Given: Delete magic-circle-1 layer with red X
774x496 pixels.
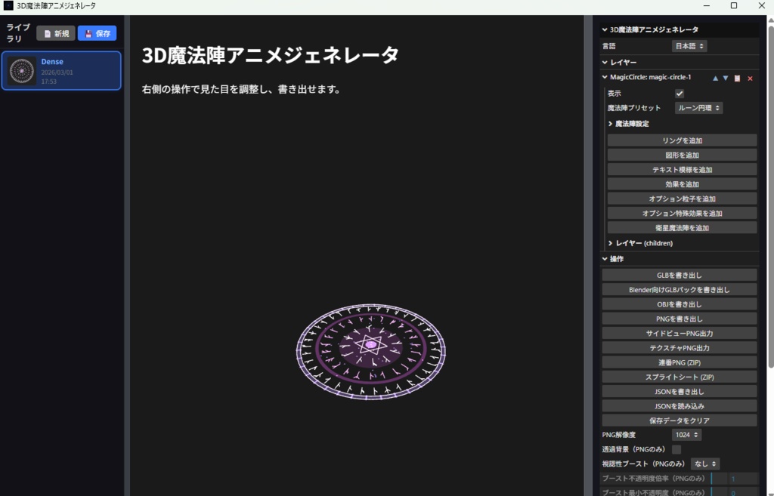Looking at the screenshot, I should click(751, 79).
